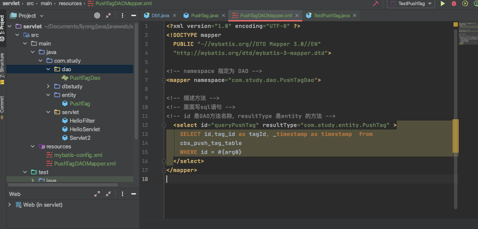The image size is (478, 229).
Task: Expand all in Web panel
Action: pos(97,194)
